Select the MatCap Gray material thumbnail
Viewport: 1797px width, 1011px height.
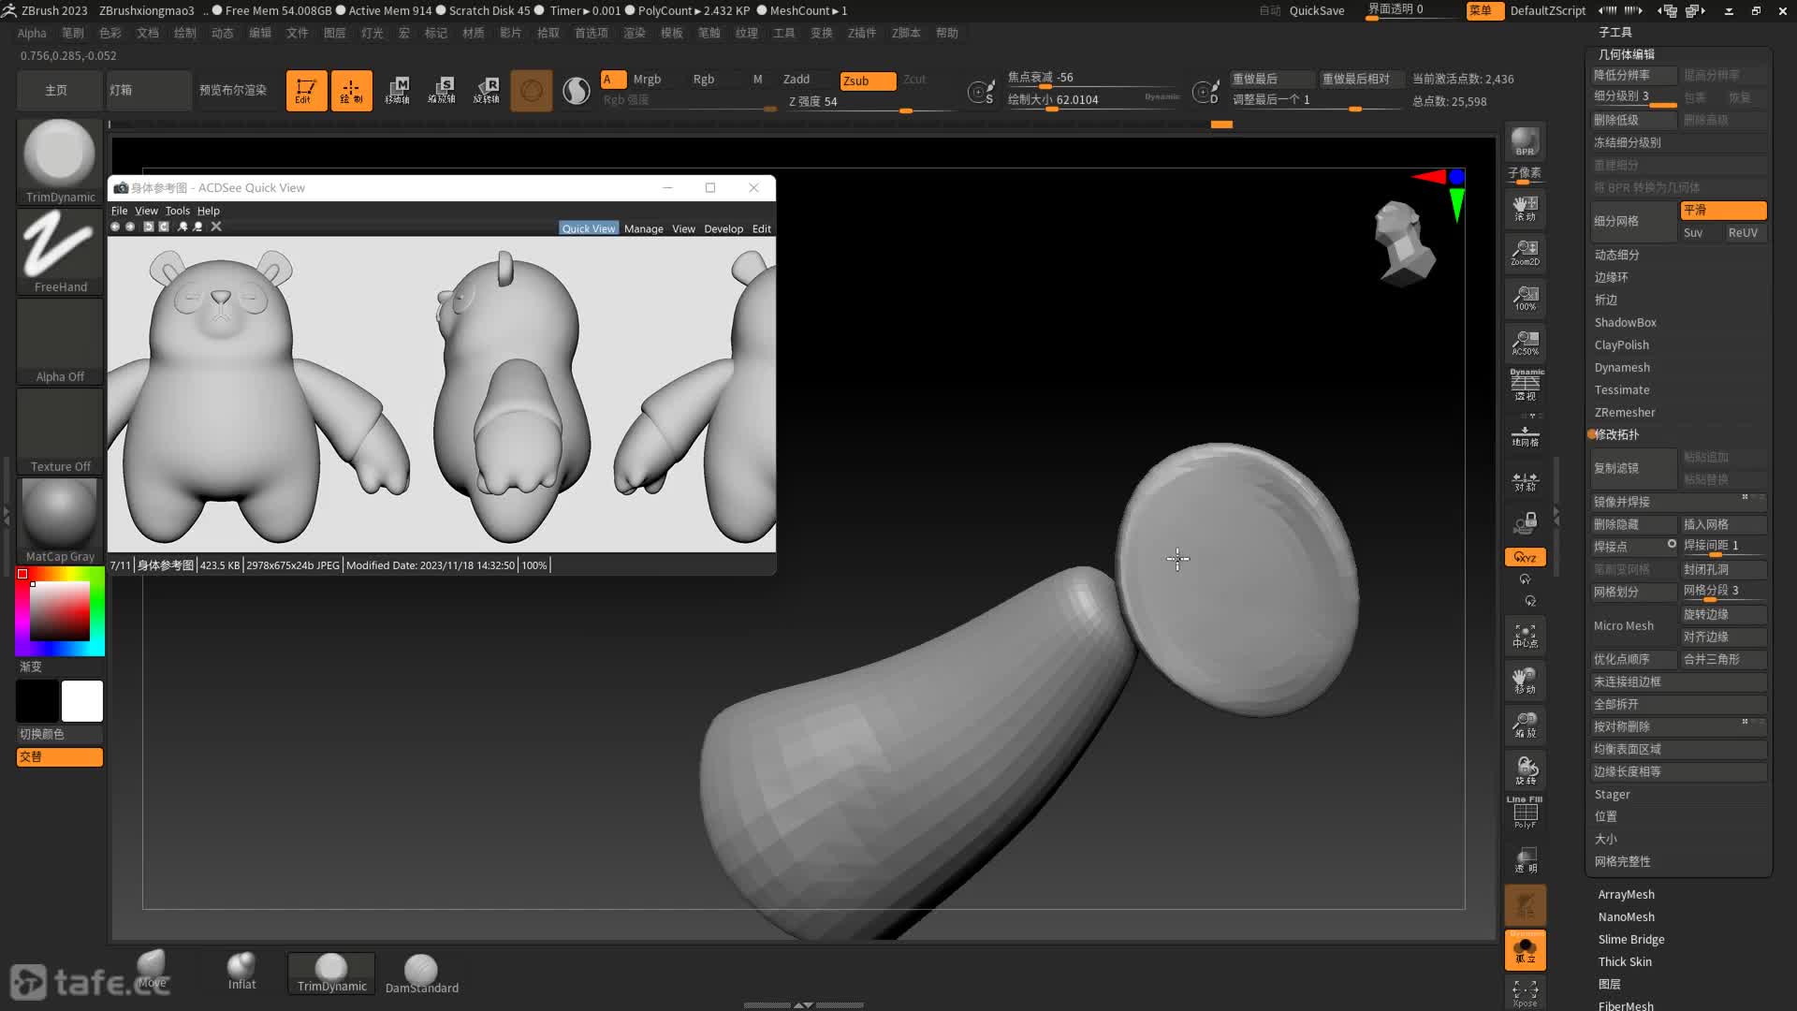point(58,515)
